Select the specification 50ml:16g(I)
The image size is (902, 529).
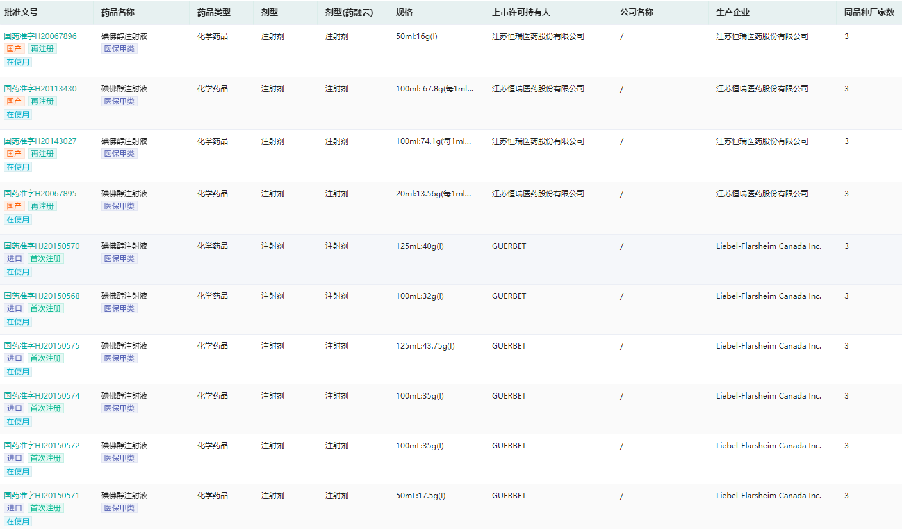click(x=417, y=36)
